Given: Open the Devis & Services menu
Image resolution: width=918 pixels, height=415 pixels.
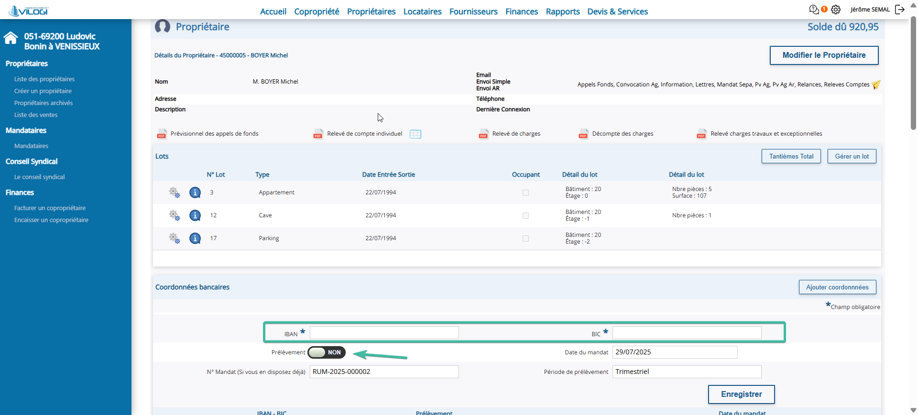Looking at the screenshot, I should [x=618, y=11].
